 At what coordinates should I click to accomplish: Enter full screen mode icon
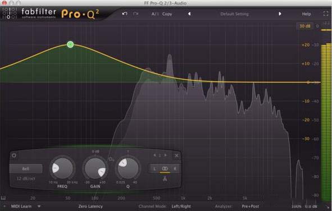326,14
